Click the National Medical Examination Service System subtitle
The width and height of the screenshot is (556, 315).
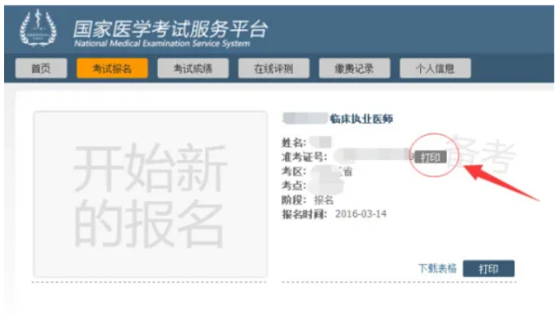(162, 44)
